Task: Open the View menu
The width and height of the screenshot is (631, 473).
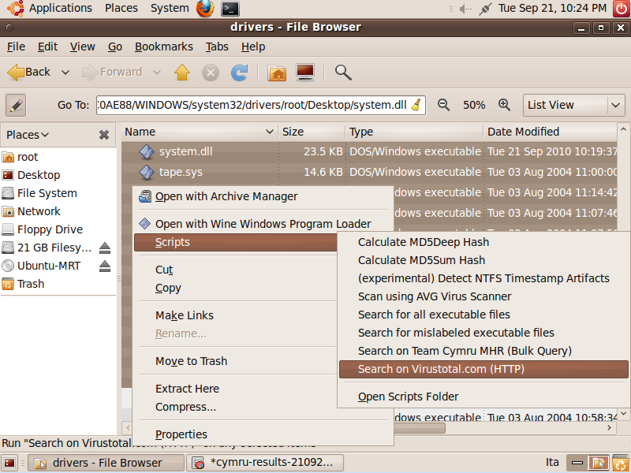Action: (83, 47)
